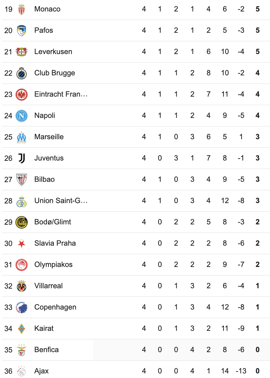Click the Leverkusen club crest
The image size is (270, 378).
click(x=22, y=52)
